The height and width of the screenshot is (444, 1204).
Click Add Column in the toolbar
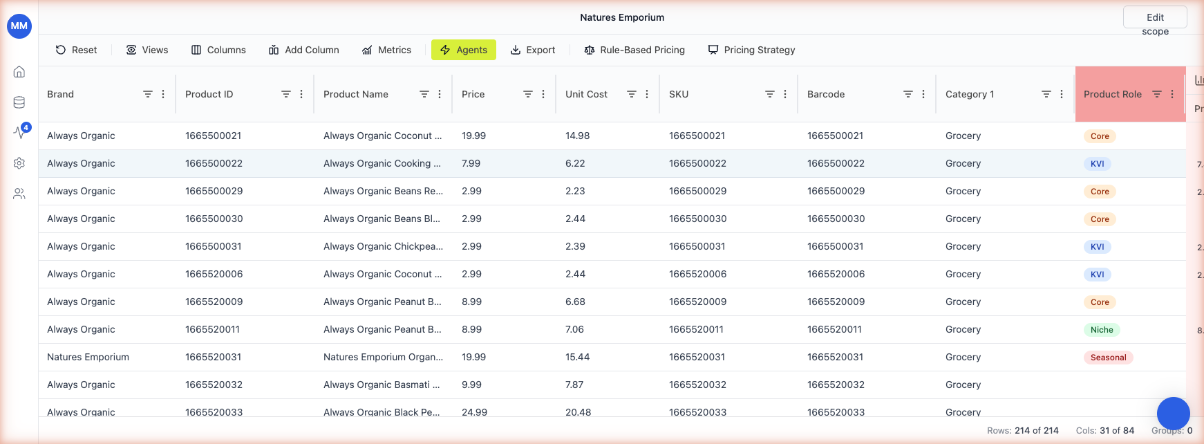[304, 50]
